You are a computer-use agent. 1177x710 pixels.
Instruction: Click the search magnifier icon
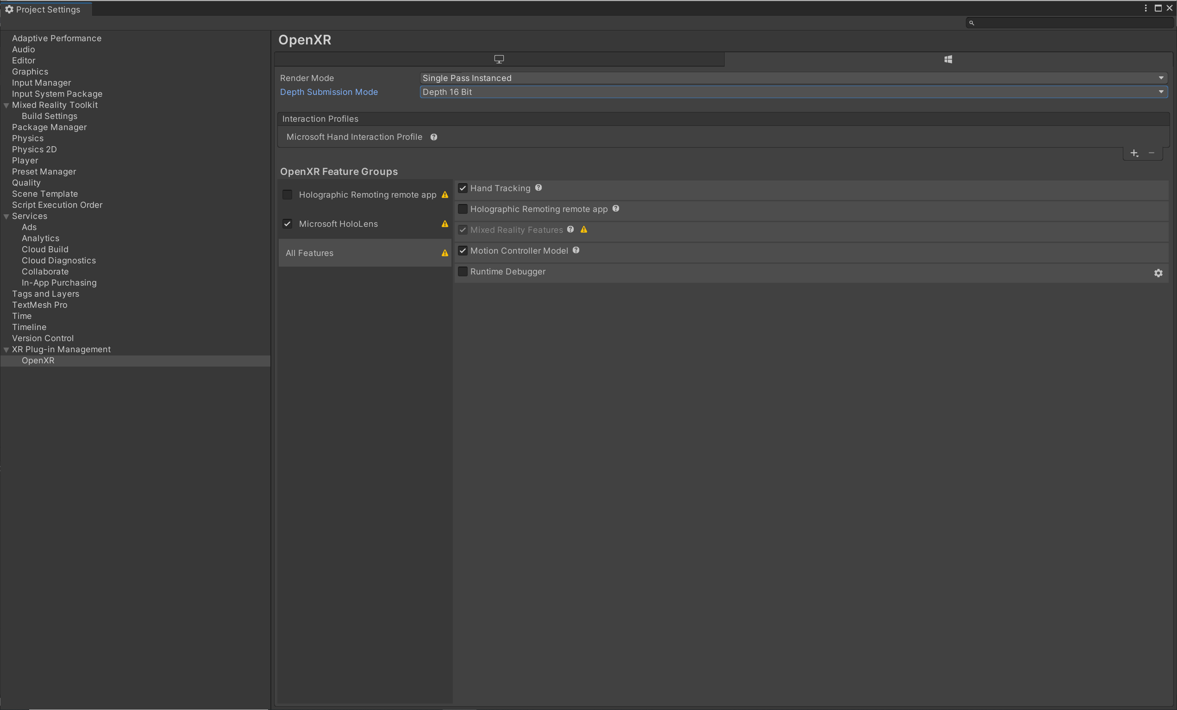point(971,23)
